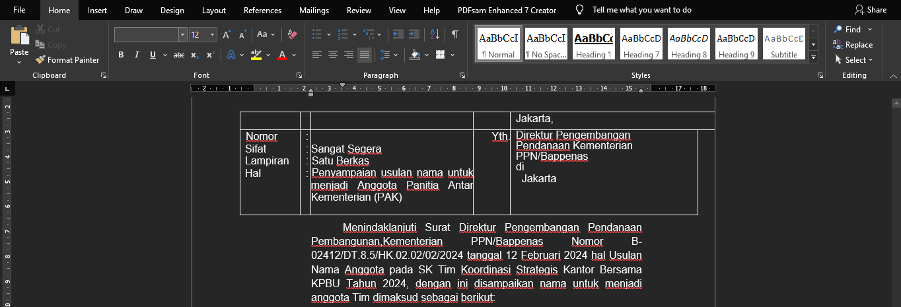Open the font name dropdown
Image resolution: width=901 pixels, height=307 pixels.
point(182,34)
